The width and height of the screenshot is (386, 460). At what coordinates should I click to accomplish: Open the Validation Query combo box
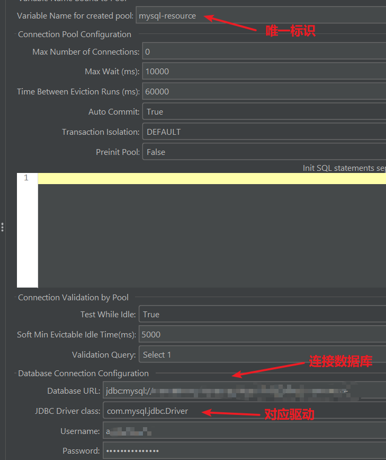point(262,354)
